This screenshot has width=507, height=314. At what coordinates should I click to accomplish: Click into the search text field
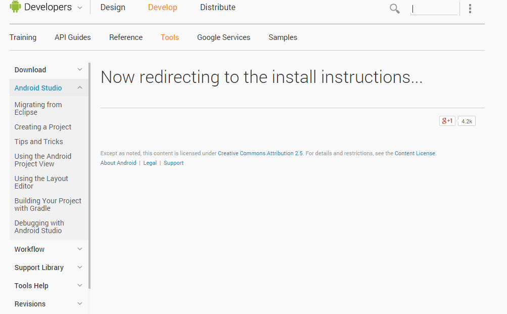tap(434, 9)
